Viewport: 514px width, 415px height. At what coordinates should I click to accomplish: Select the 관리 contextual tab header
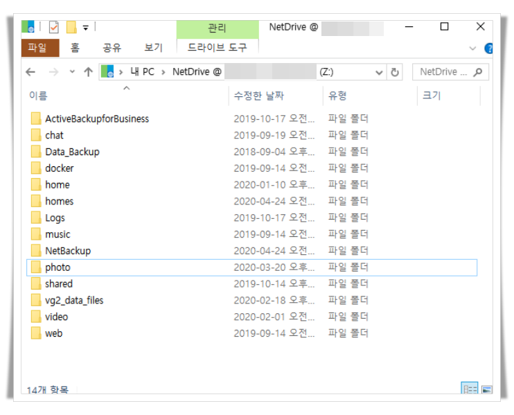click(217, 29)
